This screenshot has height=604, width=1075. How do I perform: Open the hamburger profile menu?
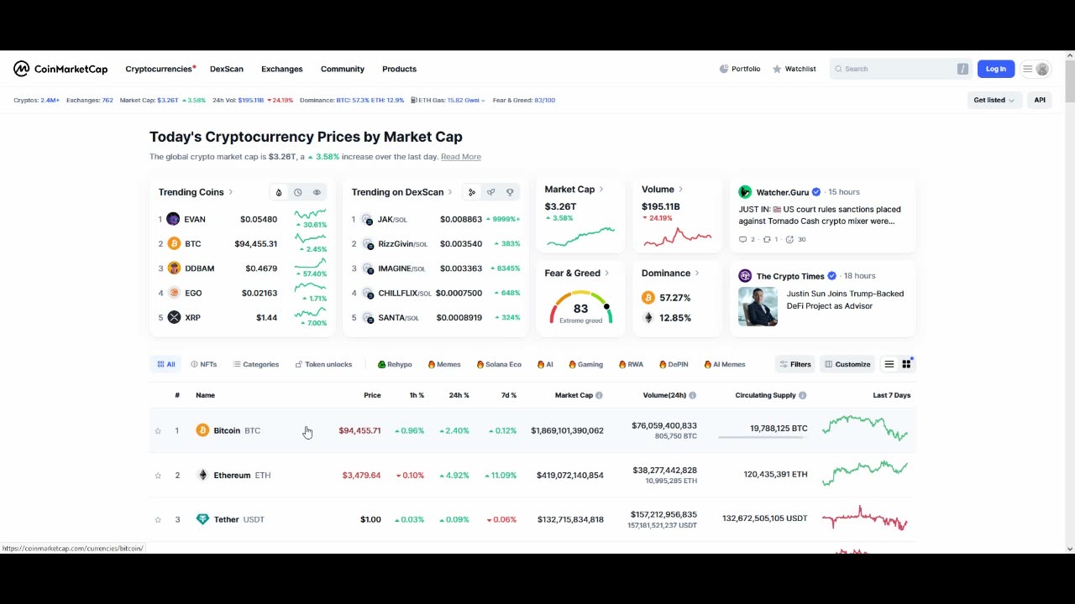point(1036,69)
